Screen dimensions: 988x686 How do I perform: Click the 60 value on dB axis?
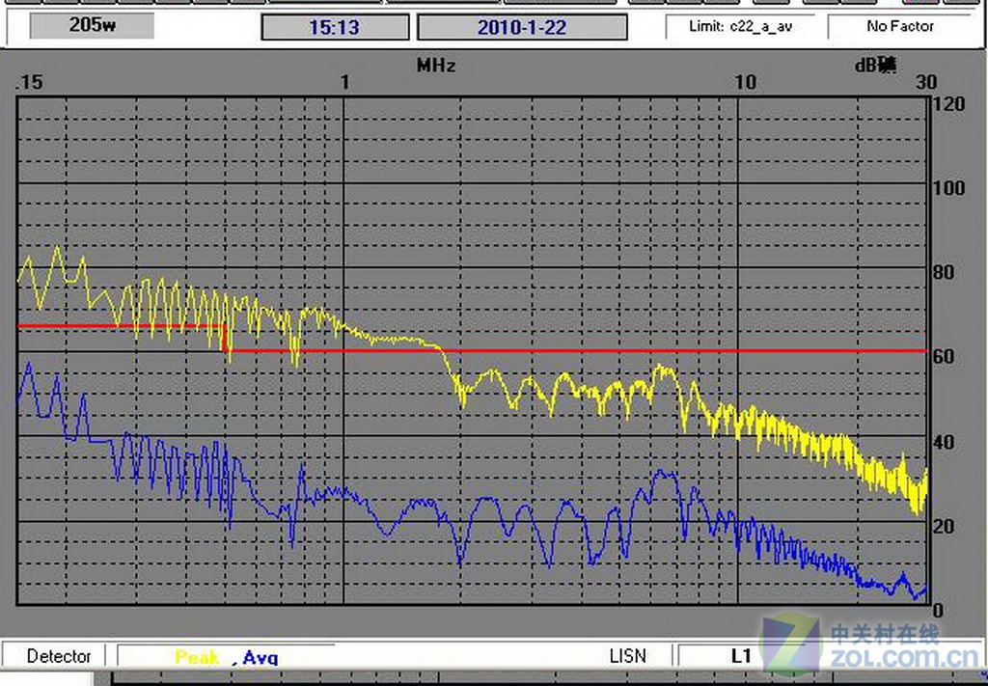click(x=944, y=357)
